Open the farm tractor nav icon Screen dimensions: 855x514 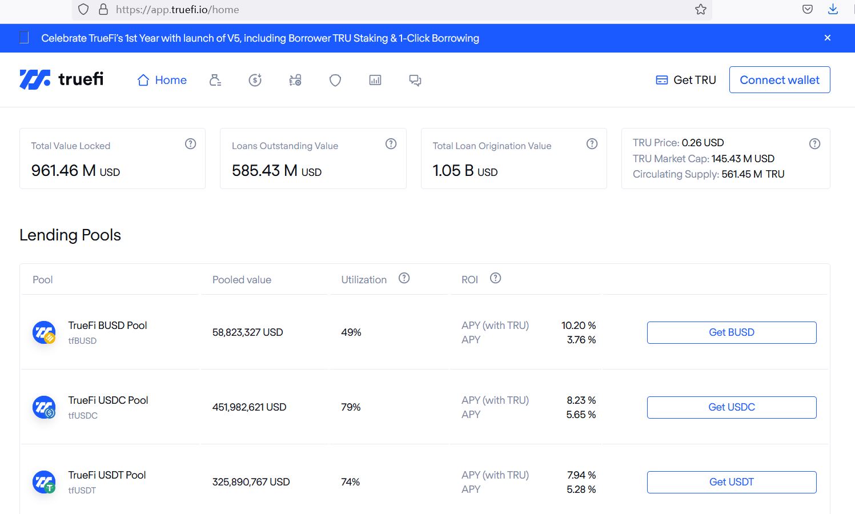[x=295, y=81]
